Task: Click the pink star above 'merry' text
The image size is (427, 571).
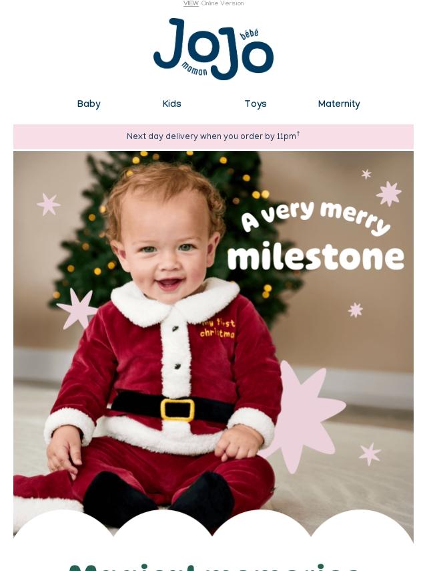Action: pyautogui.click(x=388, y=193)
